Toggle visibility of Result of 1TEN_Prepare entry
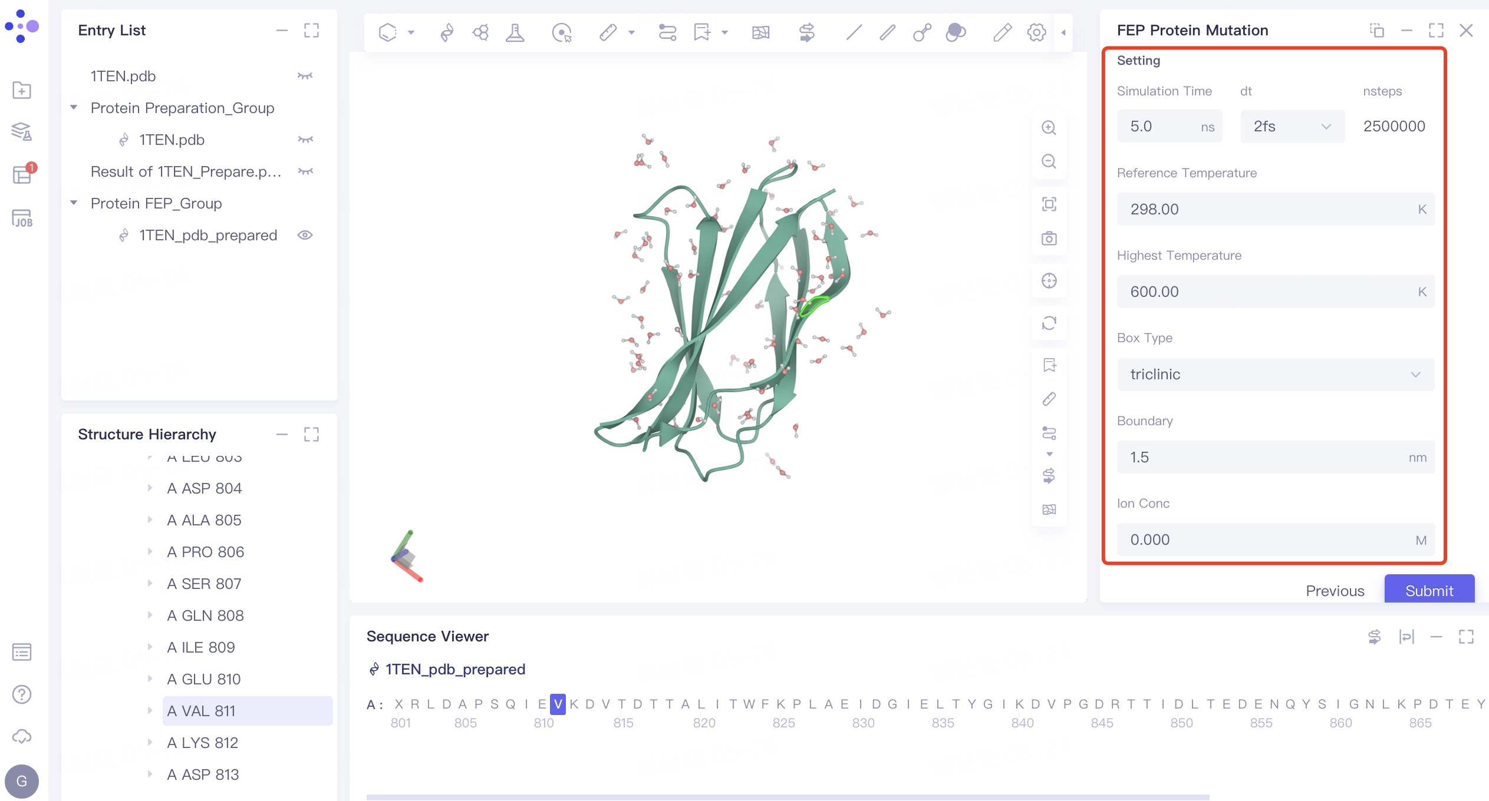 [305, 171]
